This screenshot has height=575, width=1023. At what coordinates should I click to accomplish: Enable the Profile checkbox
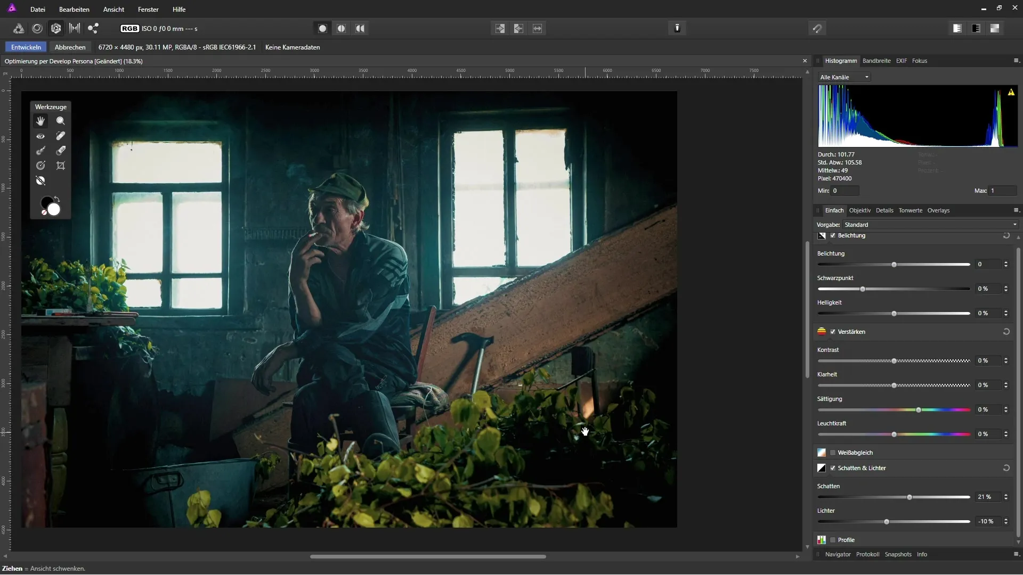click(x=833, y=540)
